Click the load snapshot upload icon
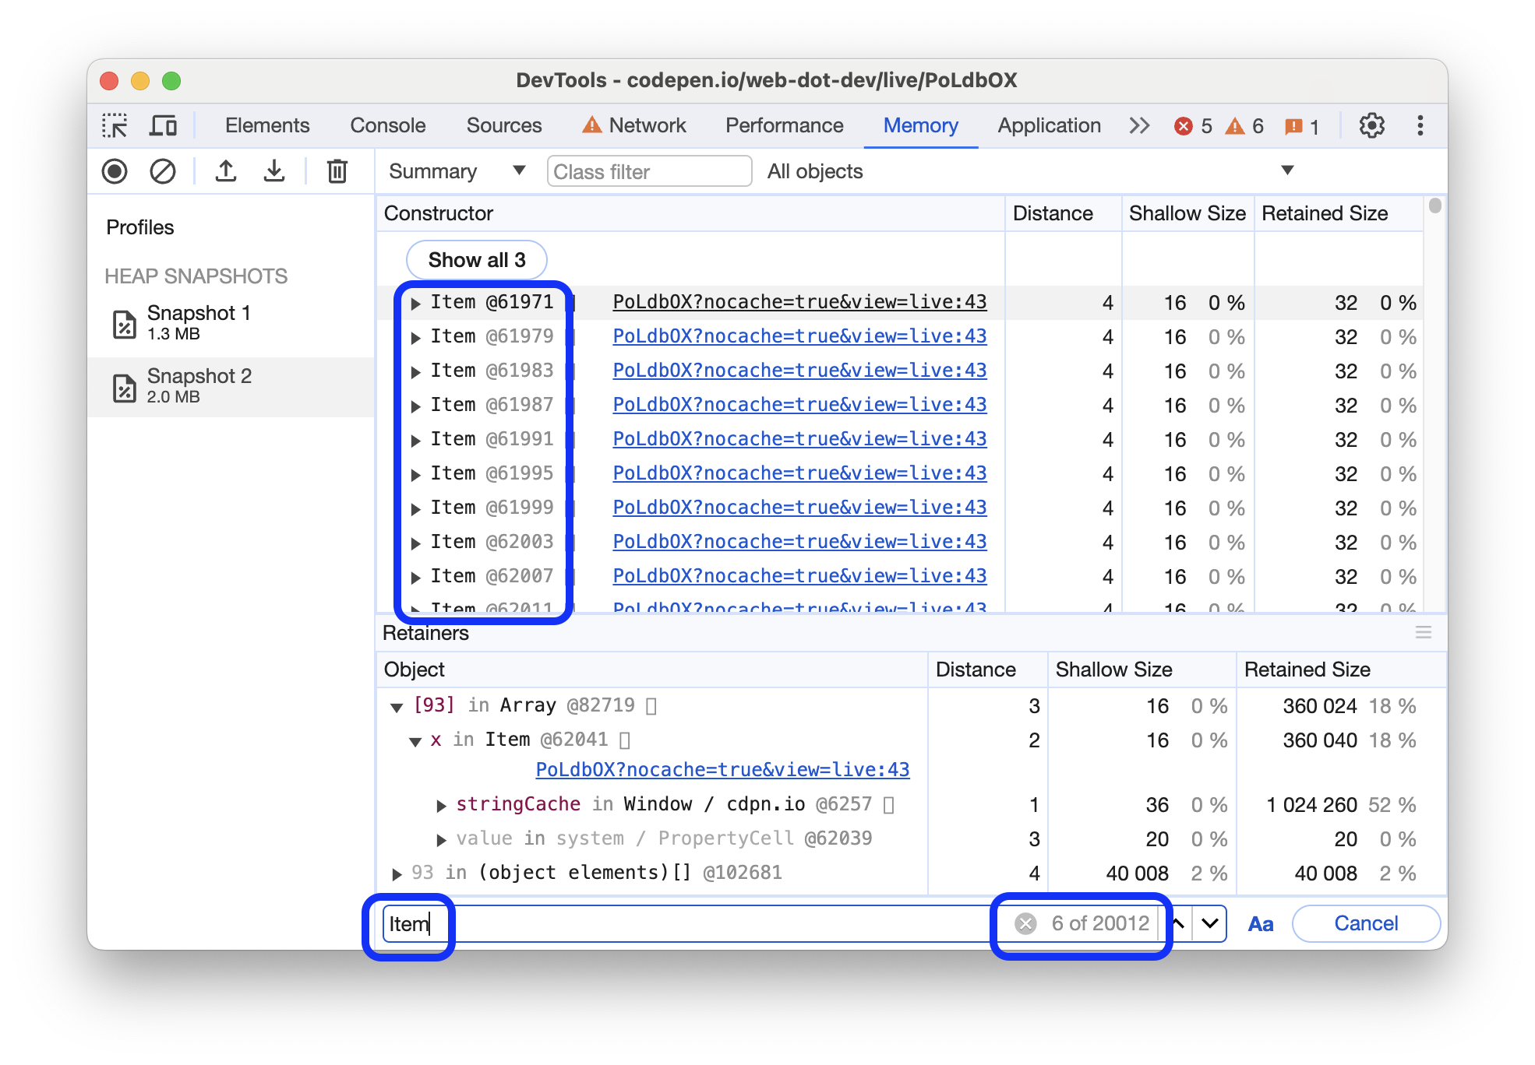This screenshot has height=1065, width=1535. (x=228, y=173)
